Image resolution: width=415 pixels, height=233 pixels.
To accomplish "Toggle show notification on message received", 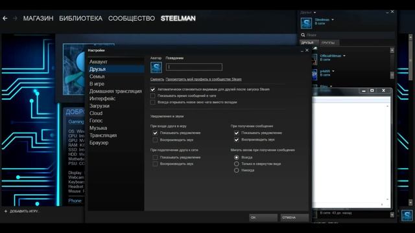I will (236, 133).
